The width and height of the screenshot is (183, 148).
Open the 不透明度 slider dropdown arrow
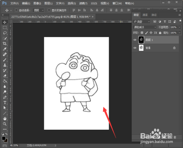[x=180, y=27]
